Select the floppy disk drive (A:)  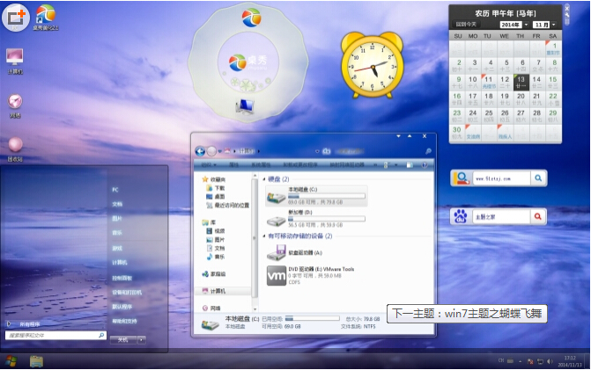275,251
